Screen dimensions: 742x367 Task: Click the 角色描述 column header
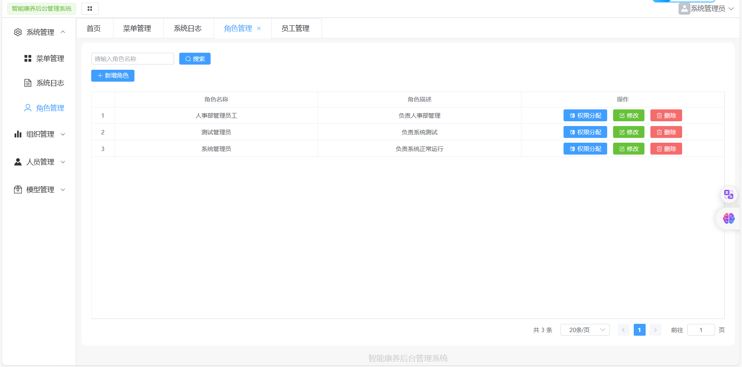coord(419,99)
